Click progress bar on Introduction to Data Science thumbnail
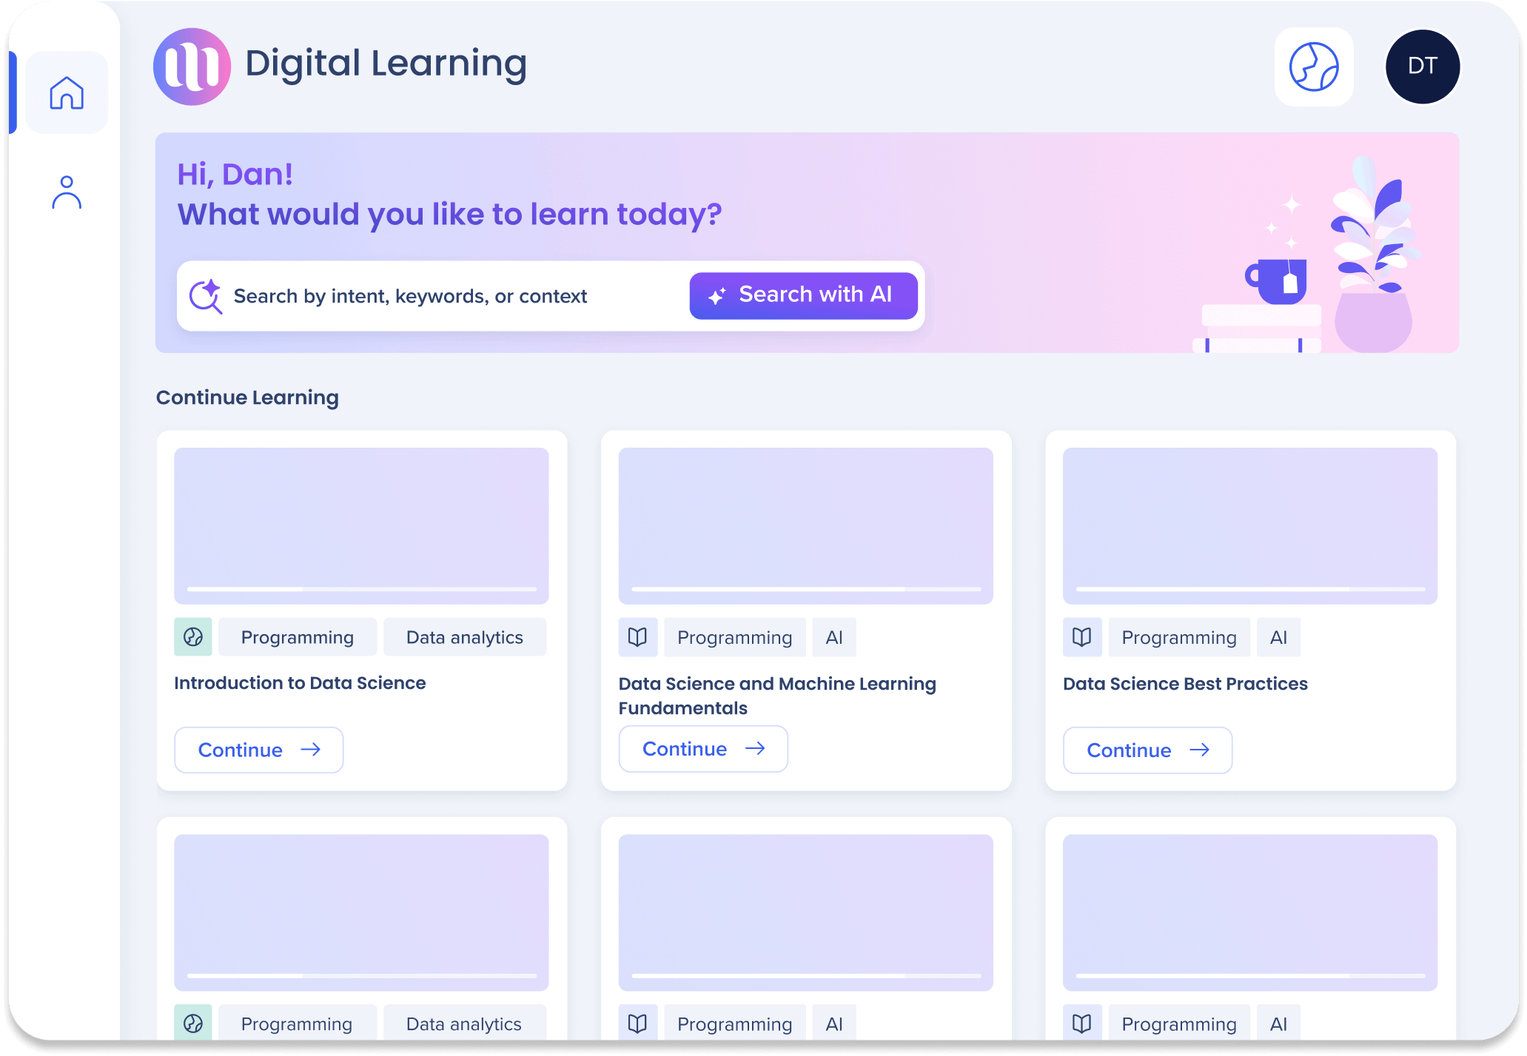 tap(361, 589)
